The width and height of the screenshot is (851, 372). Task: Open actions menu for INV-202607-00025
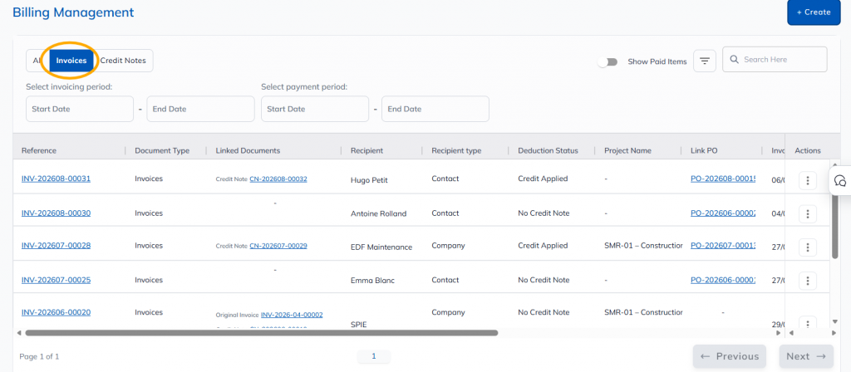click(x=808, y=281)
